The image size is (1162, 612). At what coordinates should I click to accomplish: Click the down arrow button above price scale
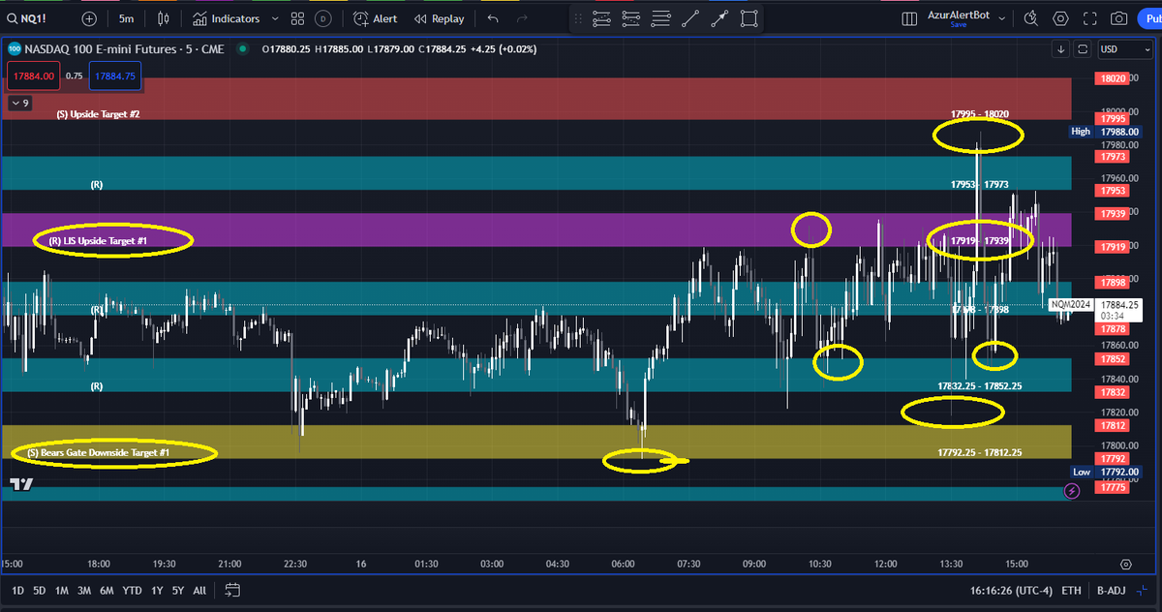click(x=1061, y=49)
